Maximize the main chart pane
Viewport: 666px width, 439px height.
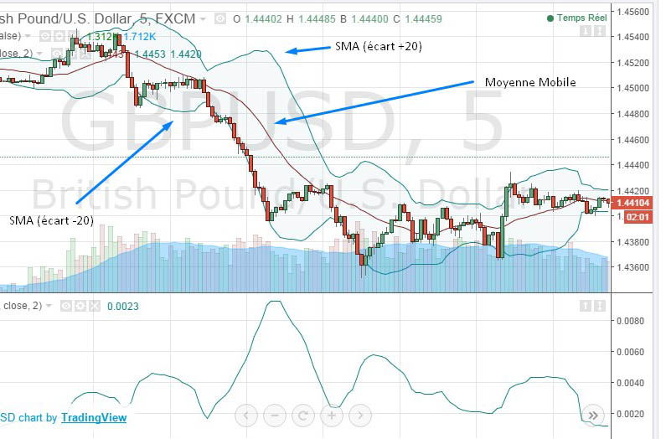(599, 31)
